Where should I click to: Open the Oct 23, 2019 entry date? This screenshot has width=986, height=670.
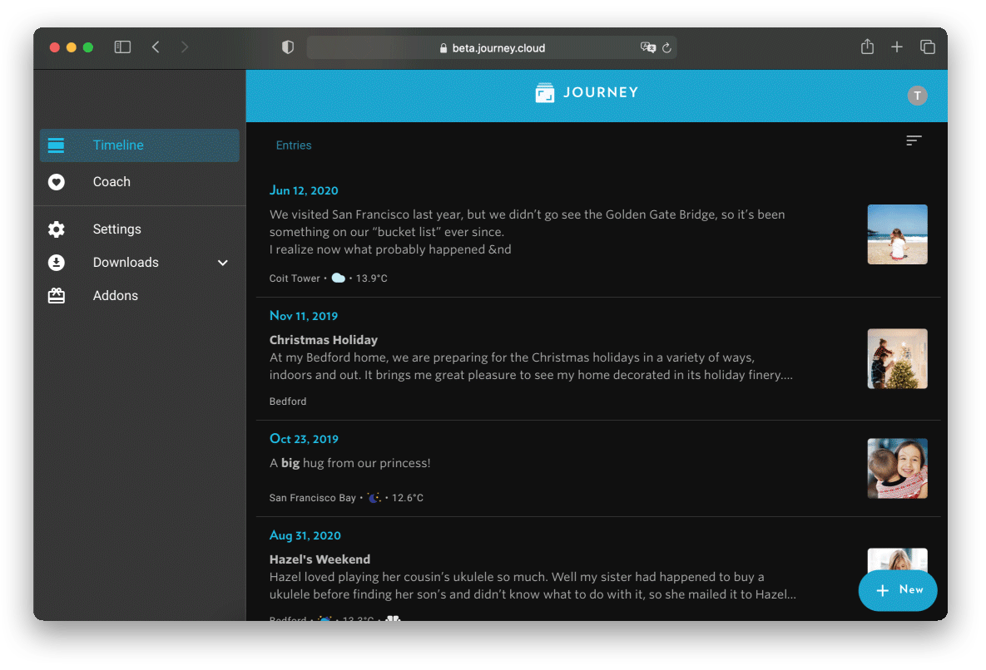[304, 439]
